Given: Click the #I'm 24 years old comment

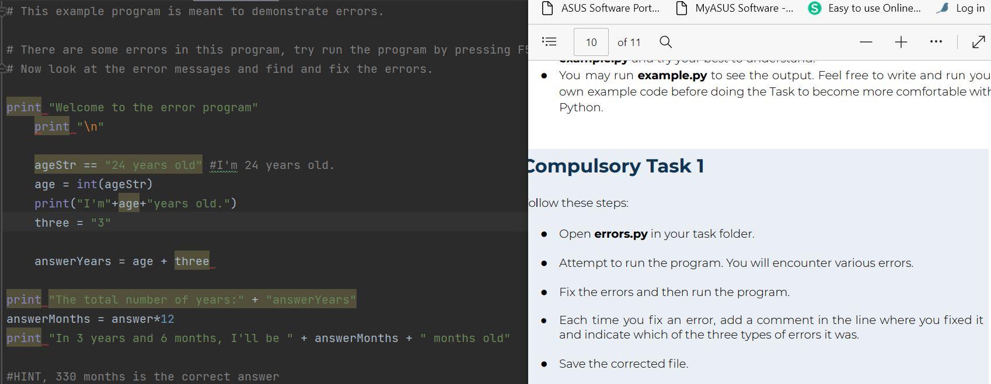Looking at the screenshot, I should [272, 165].
